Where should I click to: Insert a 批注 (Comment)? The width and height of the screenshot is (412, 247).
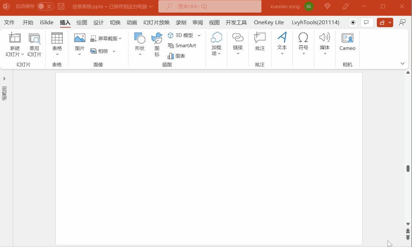click(x=260, y=38)
